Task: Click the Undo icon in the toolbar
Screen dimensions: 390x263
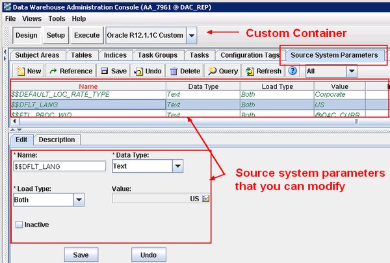Action: point(148,71)
